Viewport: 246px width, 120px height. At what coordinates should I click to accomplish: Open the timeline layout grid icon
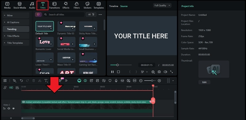pos(5,81)
